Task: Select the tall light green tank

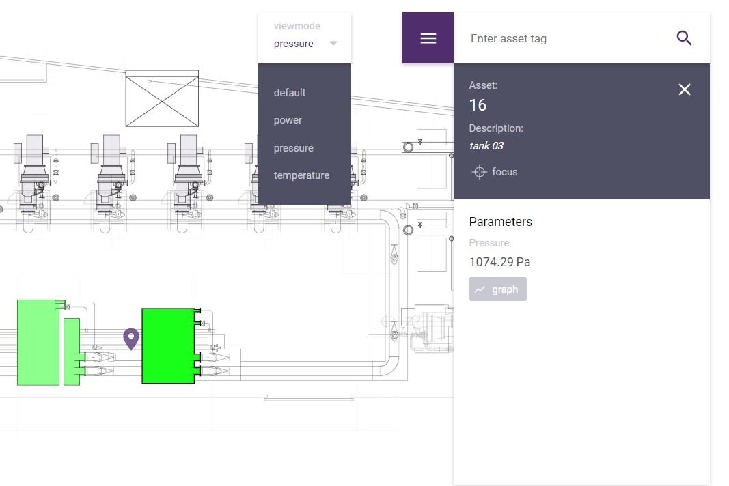Action: click(x=38, y=343)
